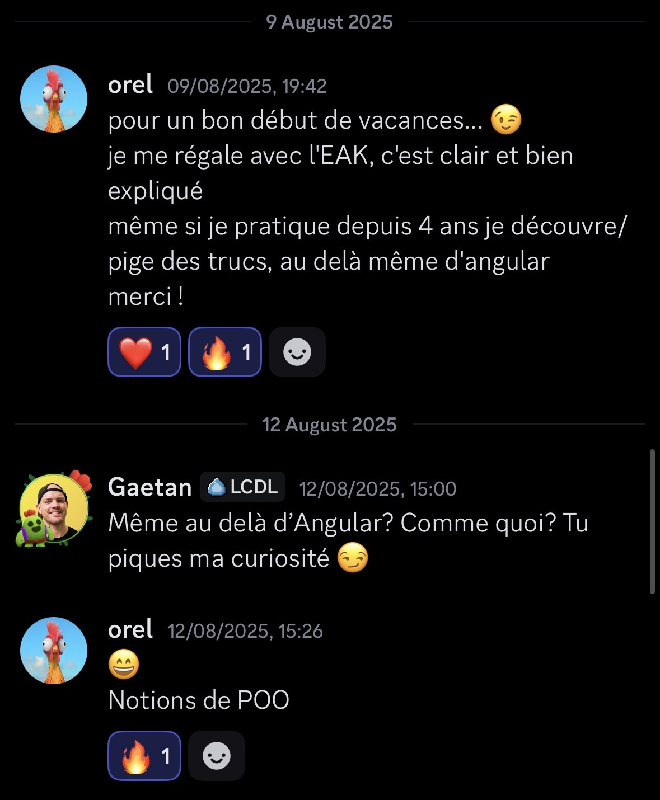Viewport: 660px width, 800px height.
Task: Toggle the fire reaction on orel's first message
Action: click(223, 352)
